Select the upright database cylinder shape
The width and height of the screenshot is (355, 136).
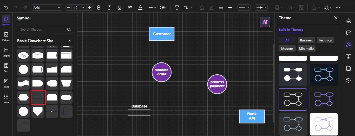tap(37, 55)
